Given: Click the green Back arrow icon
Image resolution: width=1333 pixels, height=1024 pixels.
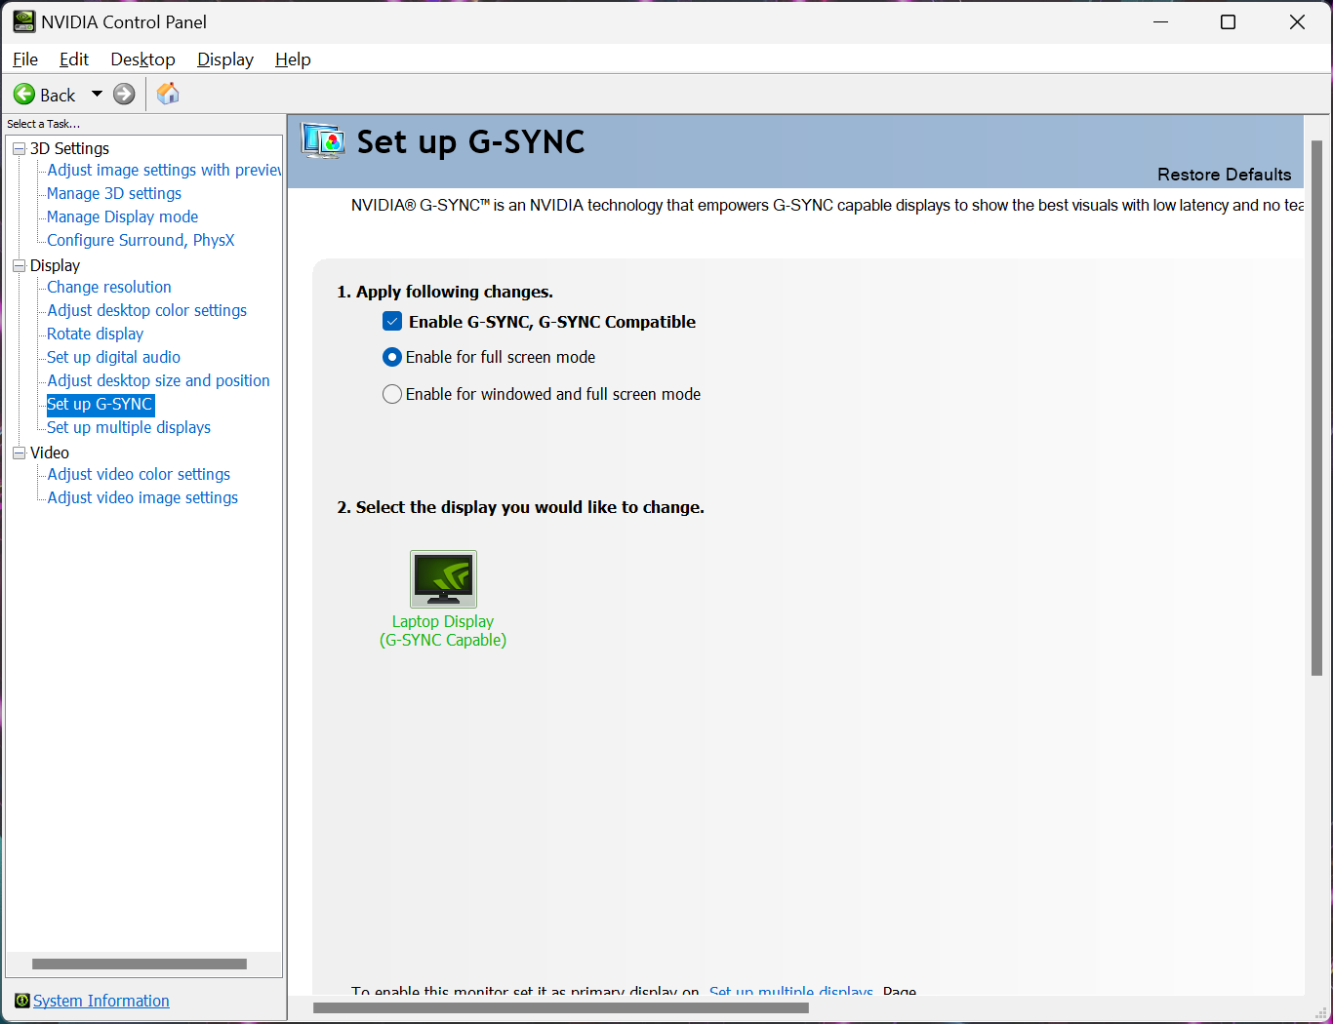Looking at the screenshot, I should click(24, 95).
